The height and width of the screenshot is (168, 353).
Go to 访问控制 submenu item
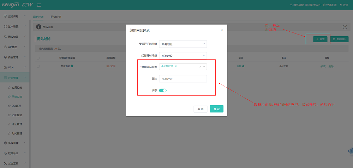click(x=15, y=115)
